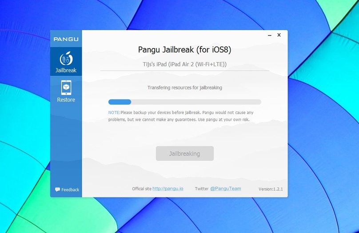
Task: Click the jailbreak progress bar
Action: tap(185, 102)
